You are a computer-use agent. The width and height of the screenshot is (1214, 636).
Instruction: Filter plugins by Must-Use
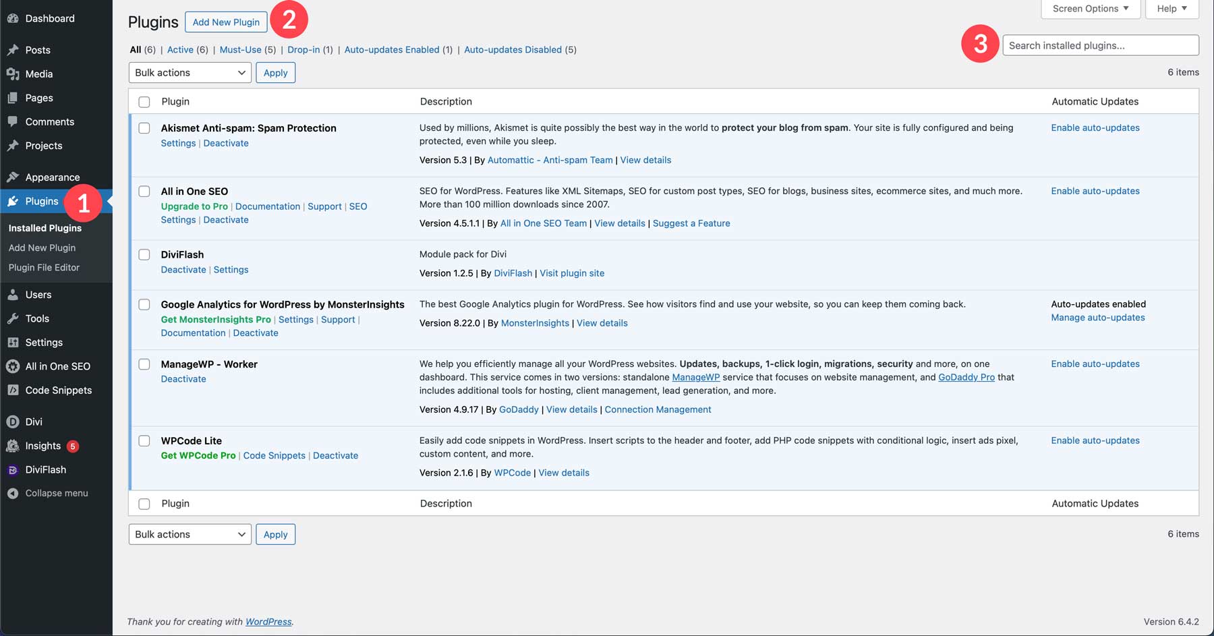click(240, 50)
